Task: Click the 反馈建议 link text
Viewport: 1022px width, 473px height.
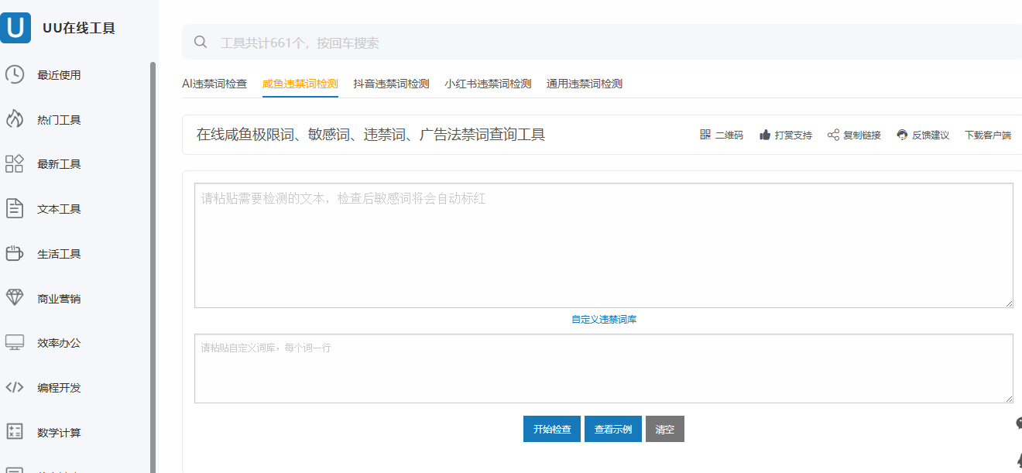Action: (931, 135)
